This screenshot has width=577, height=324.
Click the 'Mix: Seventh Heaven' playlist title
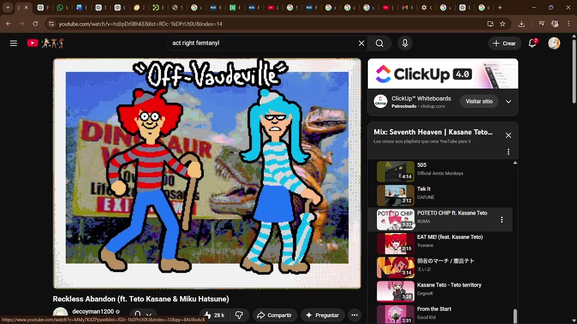click(x=433, y=132)
